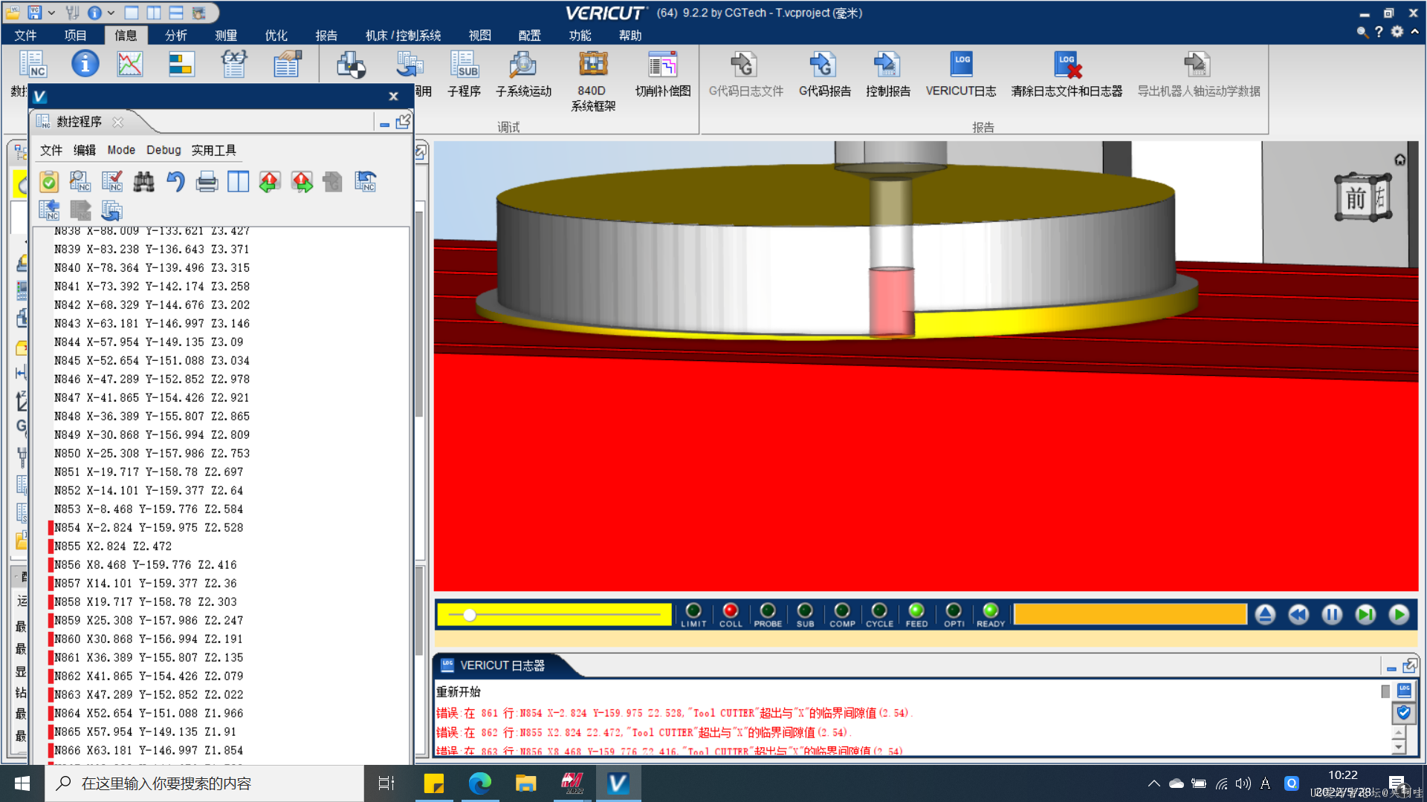Open the 实用工具 menu in NC editor
1427x802 pixels.
point(213,150)
